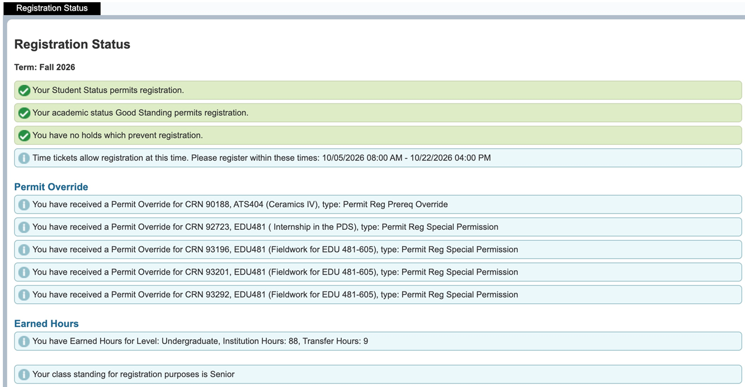Click the 'Permit Override' section heading
The width and height of the screenshot is (745, 387).
[x=51, y=187]
